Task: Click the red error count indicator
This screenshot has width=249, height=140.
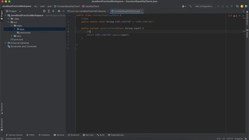Action: coord(230,16)
